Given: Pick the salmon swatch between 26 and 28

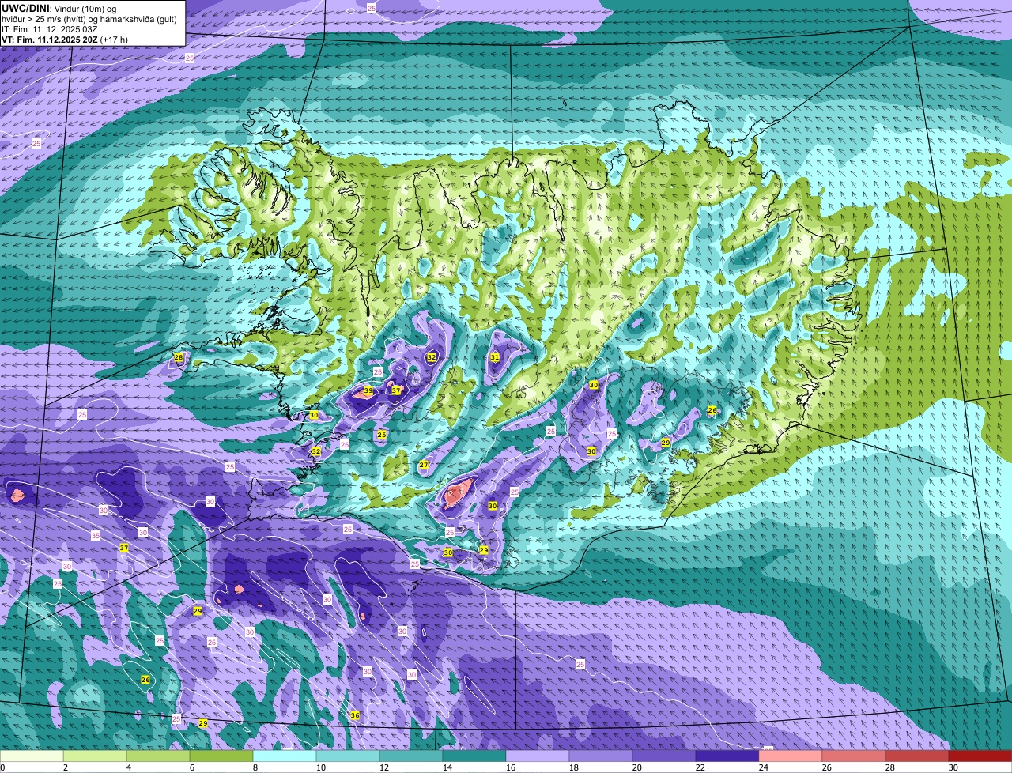Looking at the screenshot, I should [854, 756].
